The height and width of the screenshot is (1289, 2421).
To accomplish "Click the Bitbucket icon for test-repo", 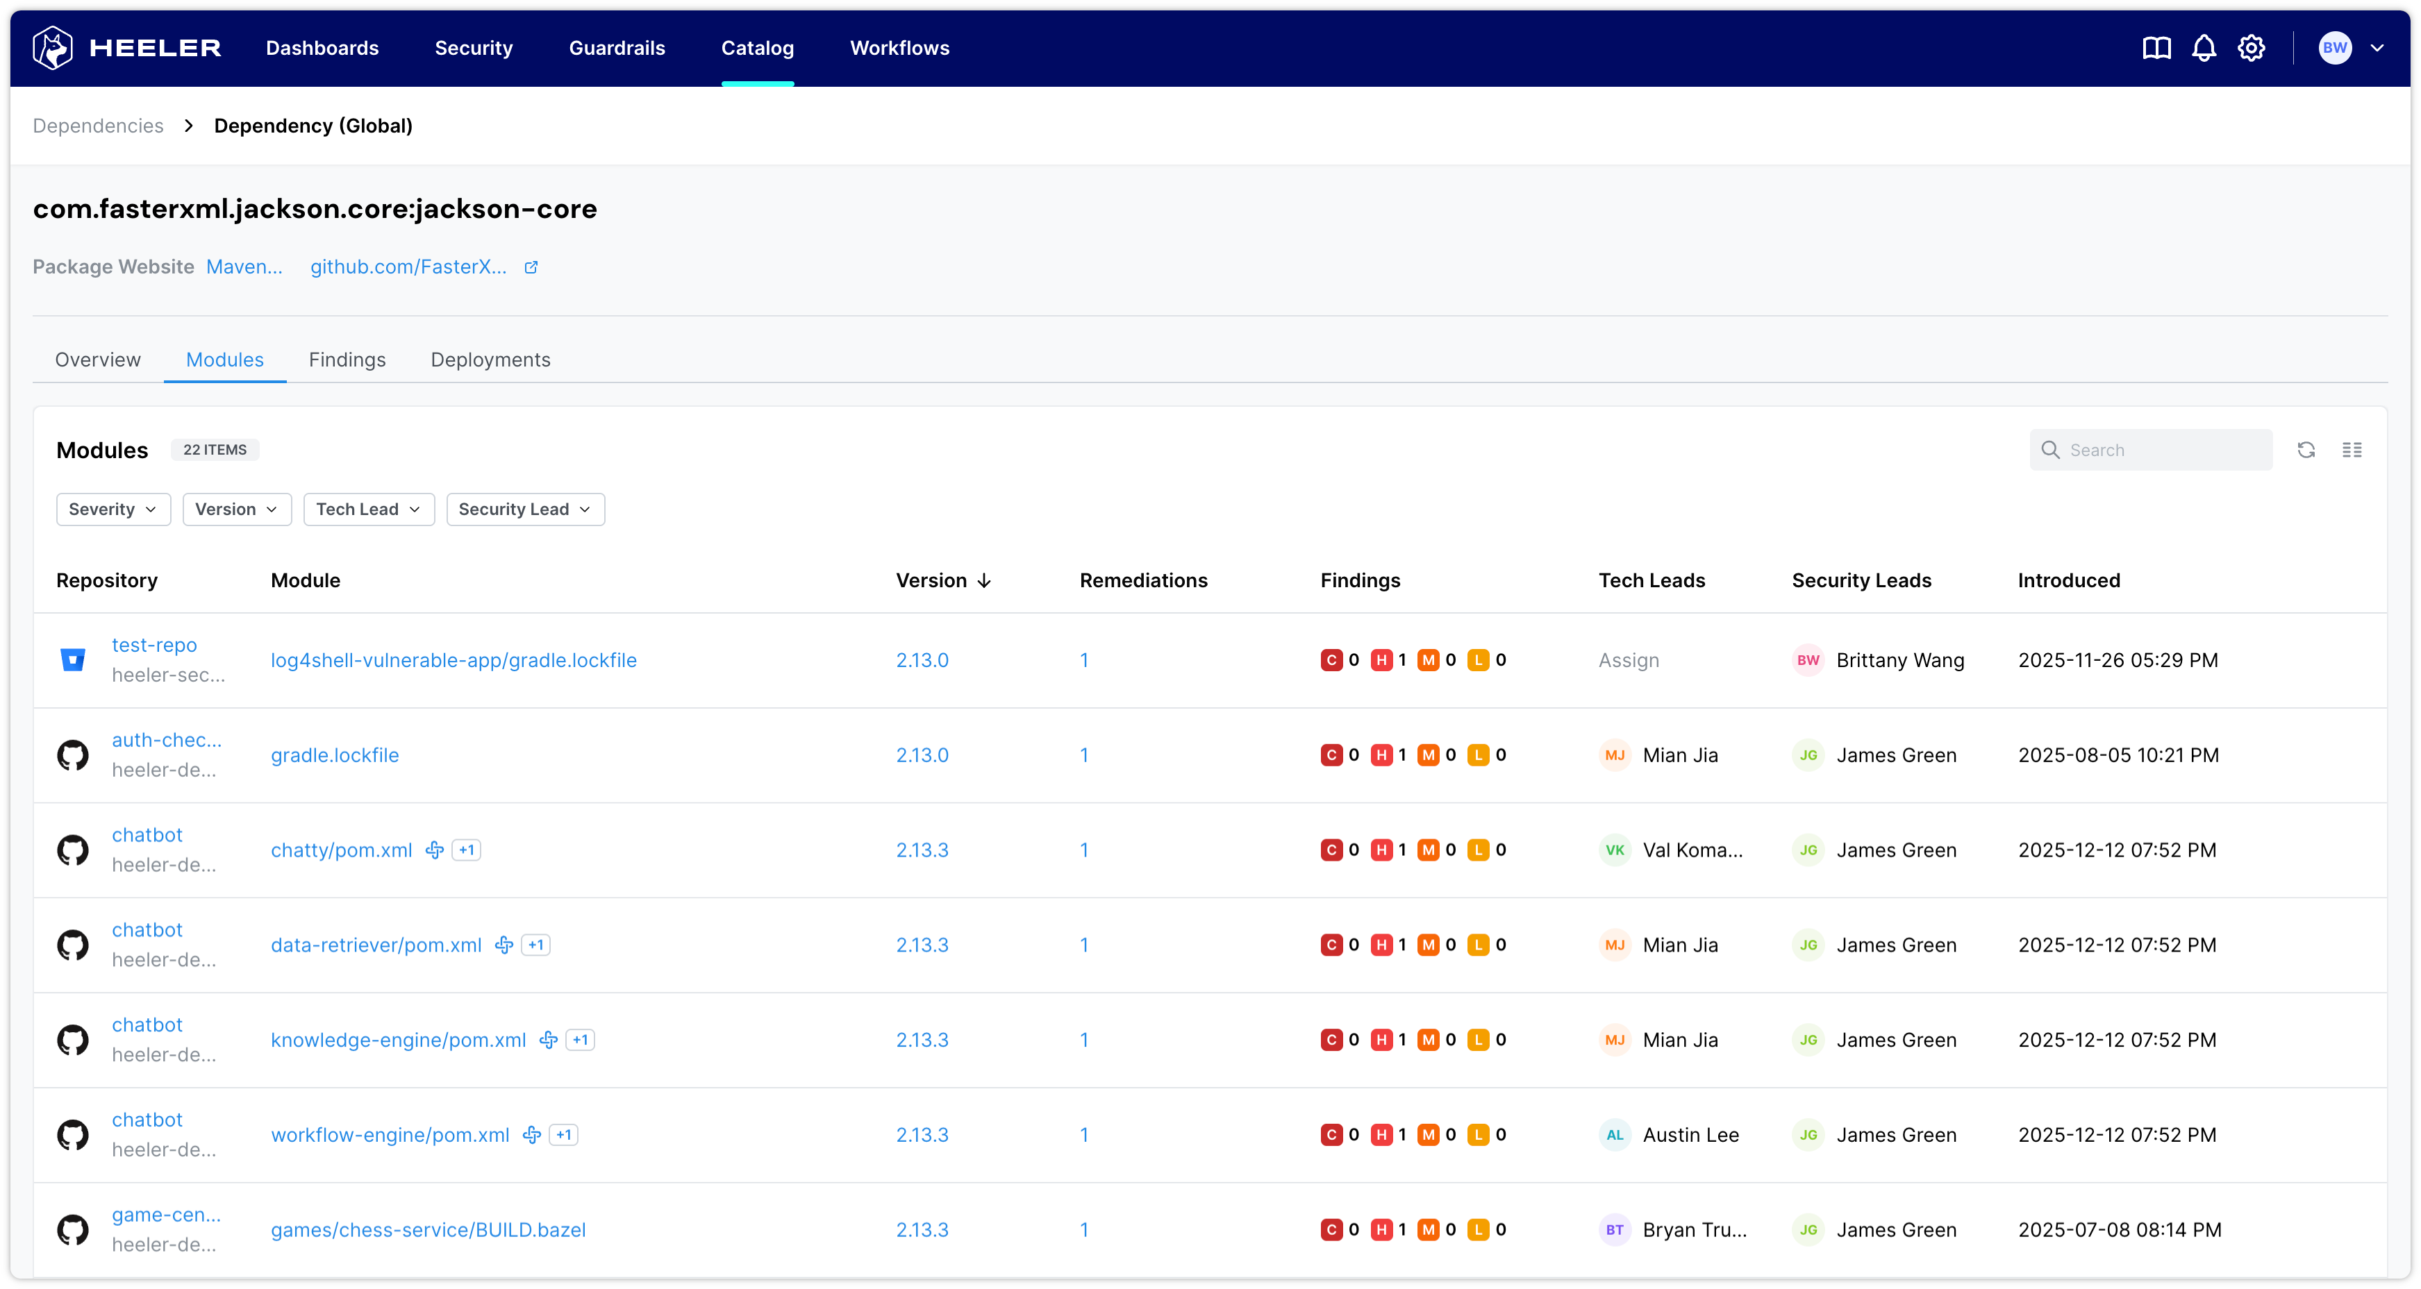I will (x=72, y=659).
